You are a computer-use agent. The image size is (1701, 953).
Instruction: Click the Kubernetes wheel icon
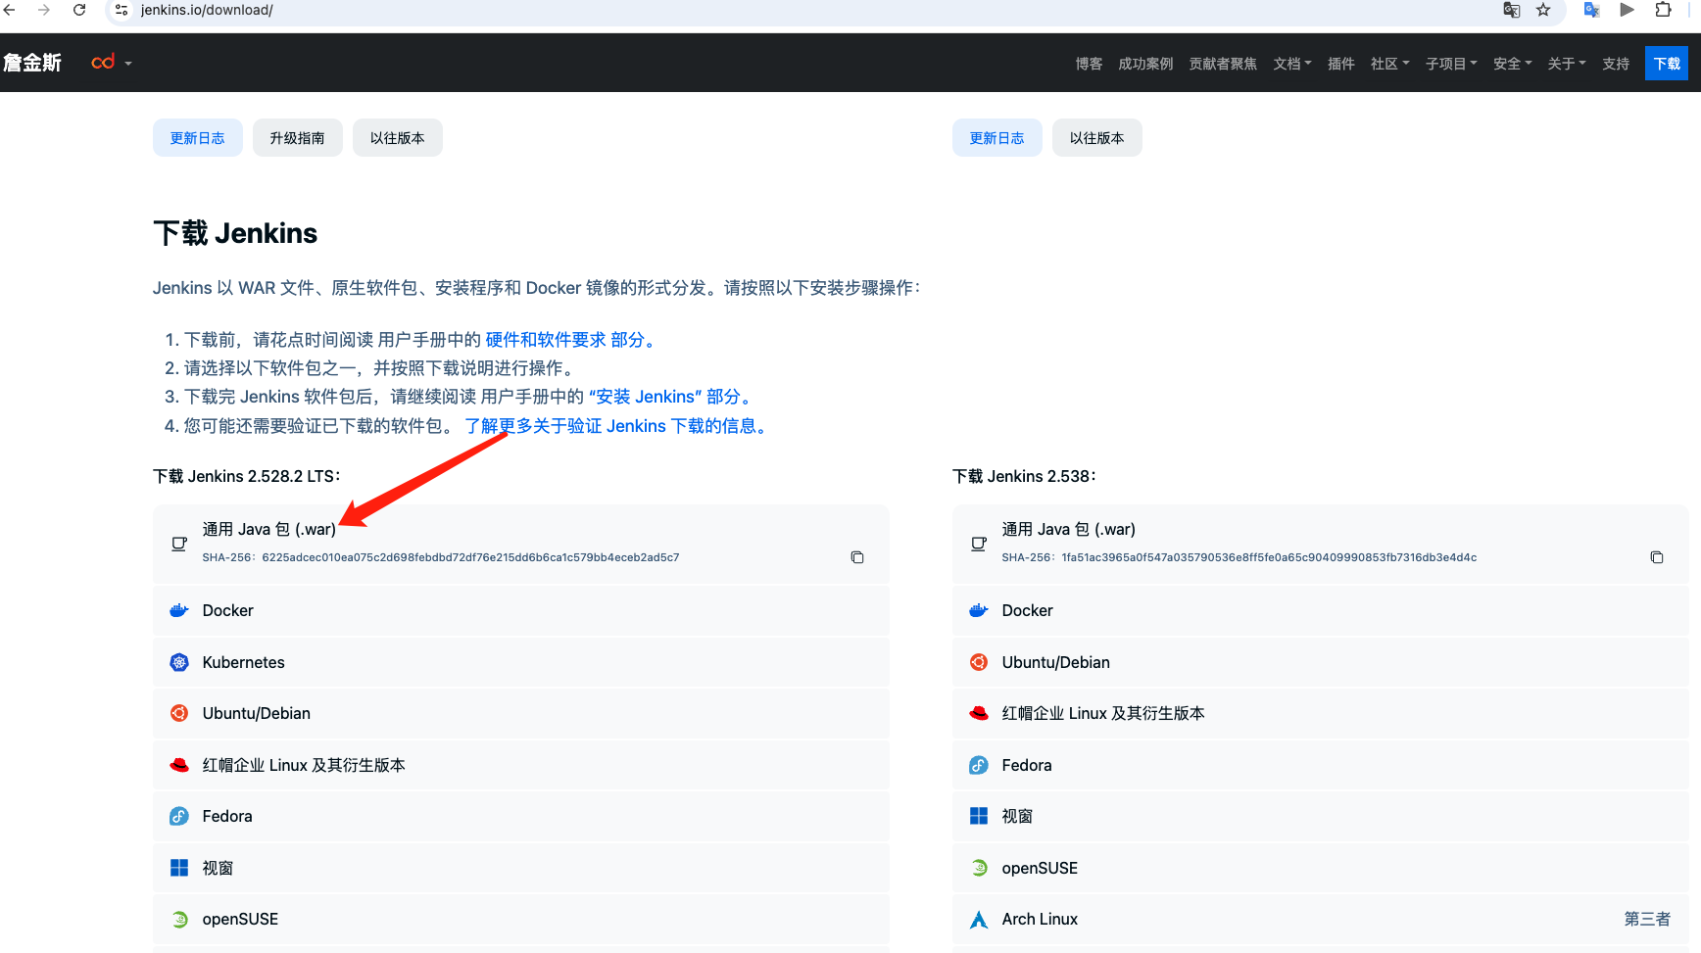179,662
